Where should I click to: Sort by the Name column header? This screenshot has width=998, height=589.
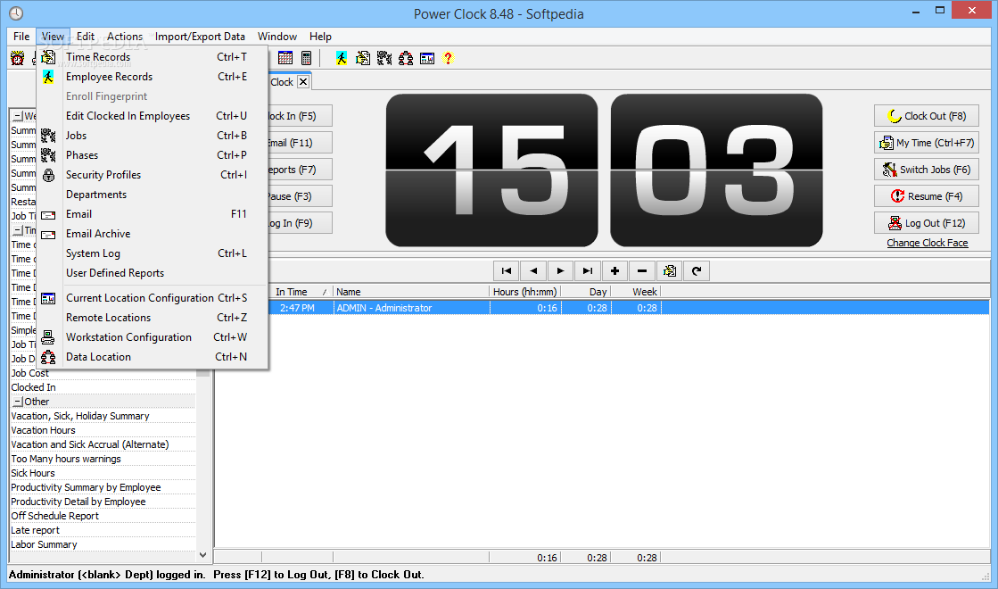(411, 292)
